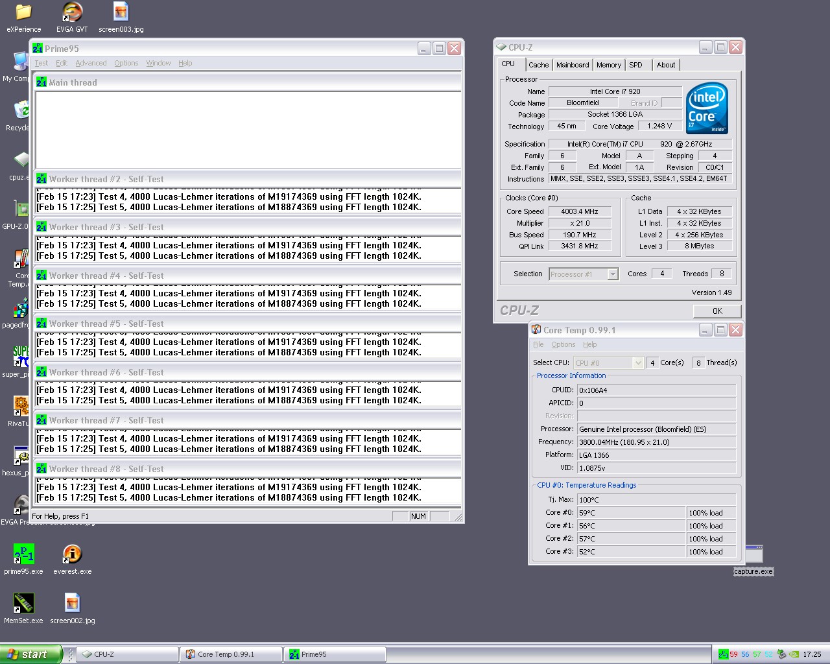Switch to CPU-Z taskbar button
The height and width of the screenshot is (664, 830).
127,654
